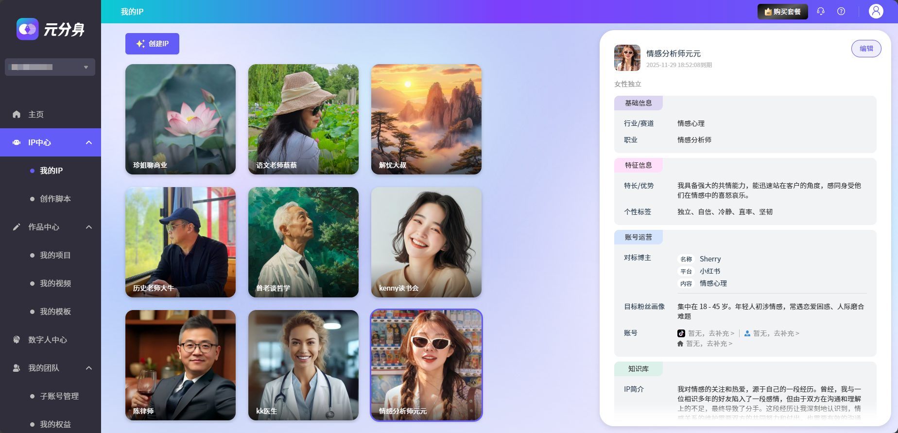Click the 数字人中心 icon

17,340
